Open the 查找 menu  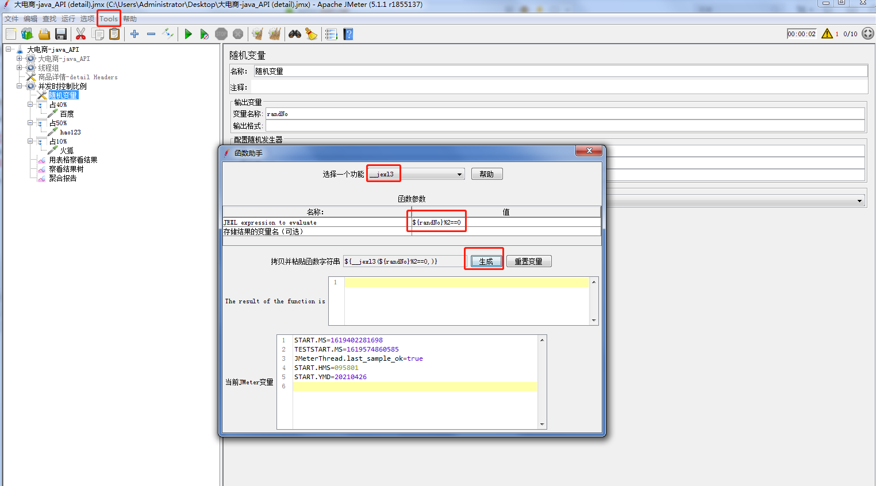49,19
